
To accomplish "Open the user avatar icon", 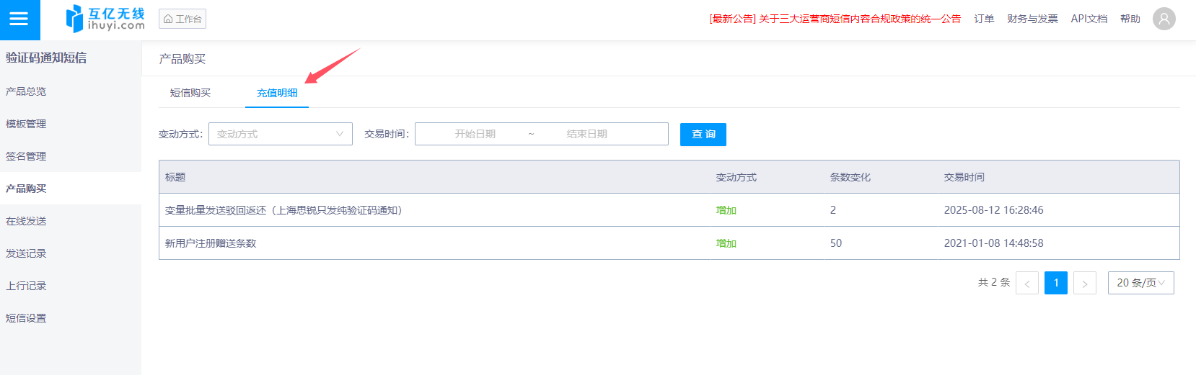I will coord(1164,19).
